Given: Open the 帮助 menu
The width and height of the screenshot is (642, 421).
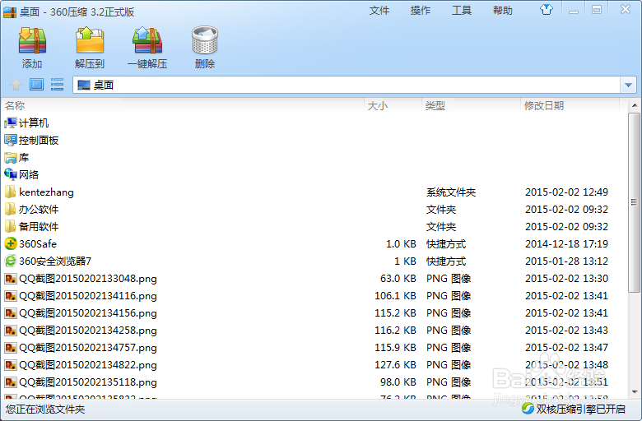Looking at the screenshot, I should point(503,11).
